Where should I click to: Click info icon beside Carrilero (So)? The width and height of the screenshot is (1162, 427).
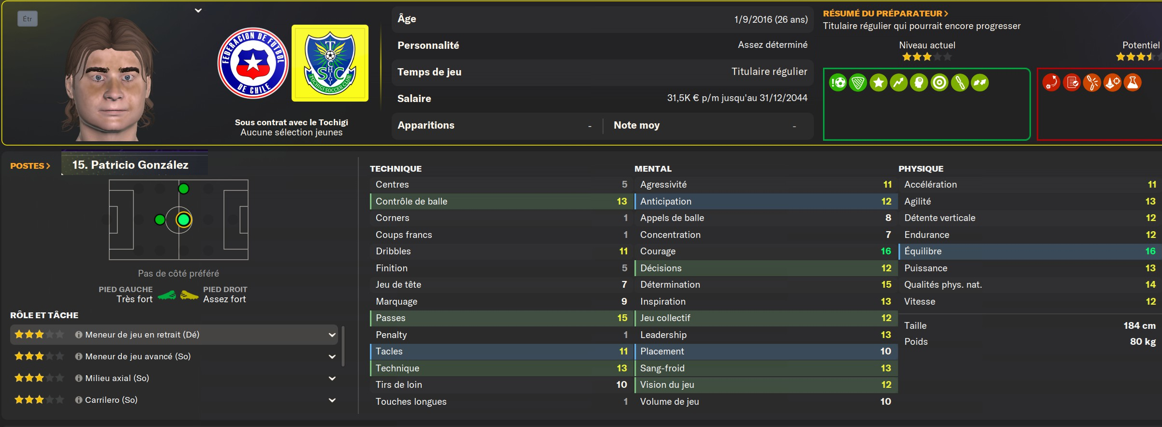(x=78, y=400)
